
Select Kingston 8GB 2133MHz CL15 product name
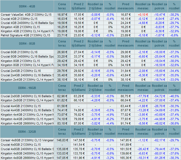coord(20,61)
